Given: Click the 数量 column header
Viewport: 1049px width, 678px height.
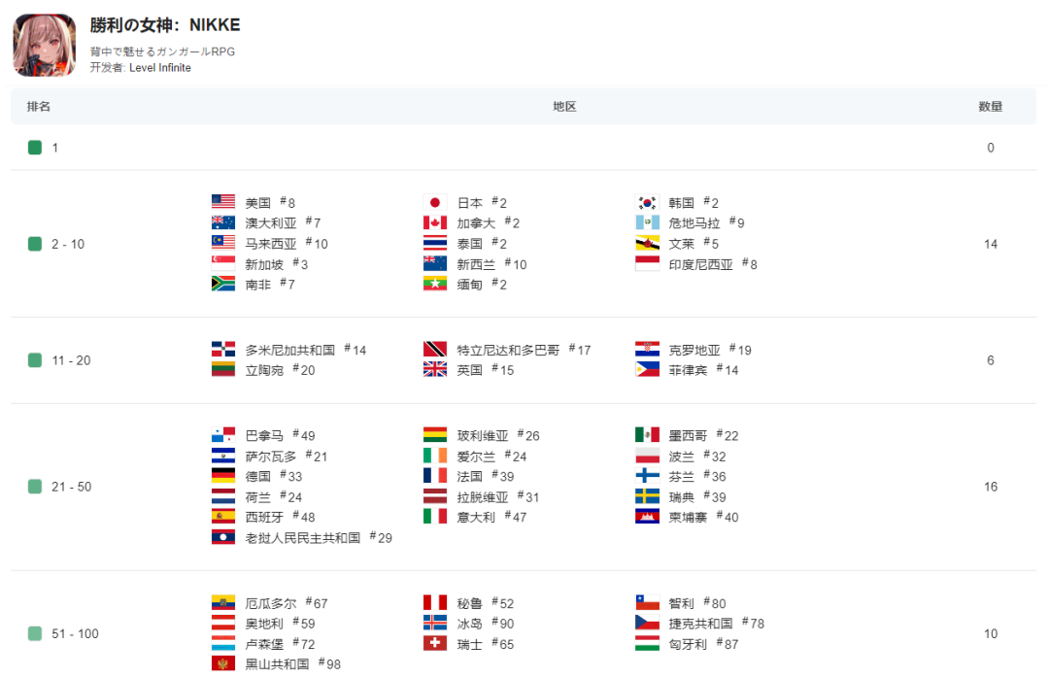Looking at the screenshot, I should (990, 107).
